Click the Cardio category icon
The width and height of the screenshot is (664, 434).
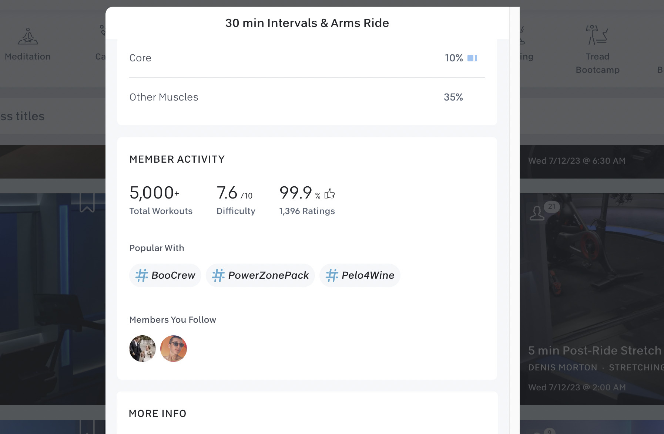102,30
